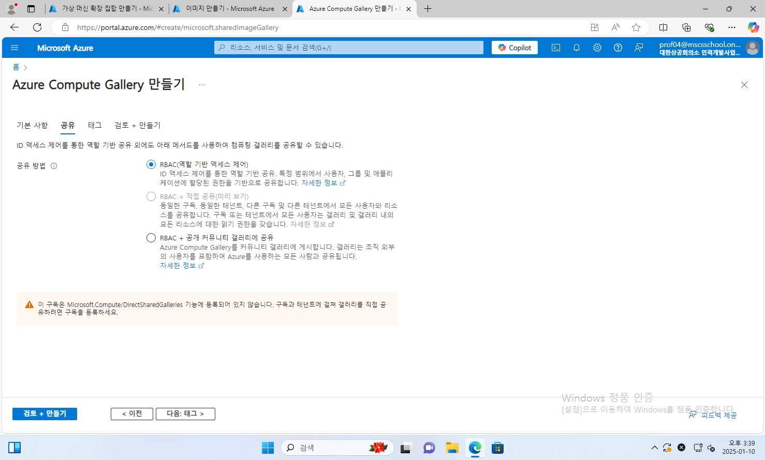Click the Azure resource search field
The height and width of the screenshot is (460, 765).
[x=349, y=48]
